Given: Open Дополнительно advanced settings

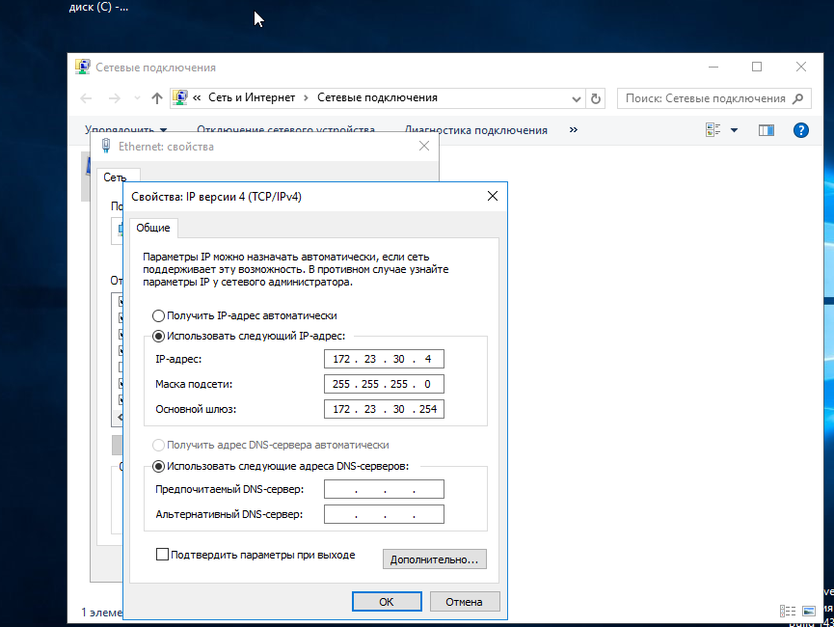Looking at the screenshot, I should tap(435, 559).
